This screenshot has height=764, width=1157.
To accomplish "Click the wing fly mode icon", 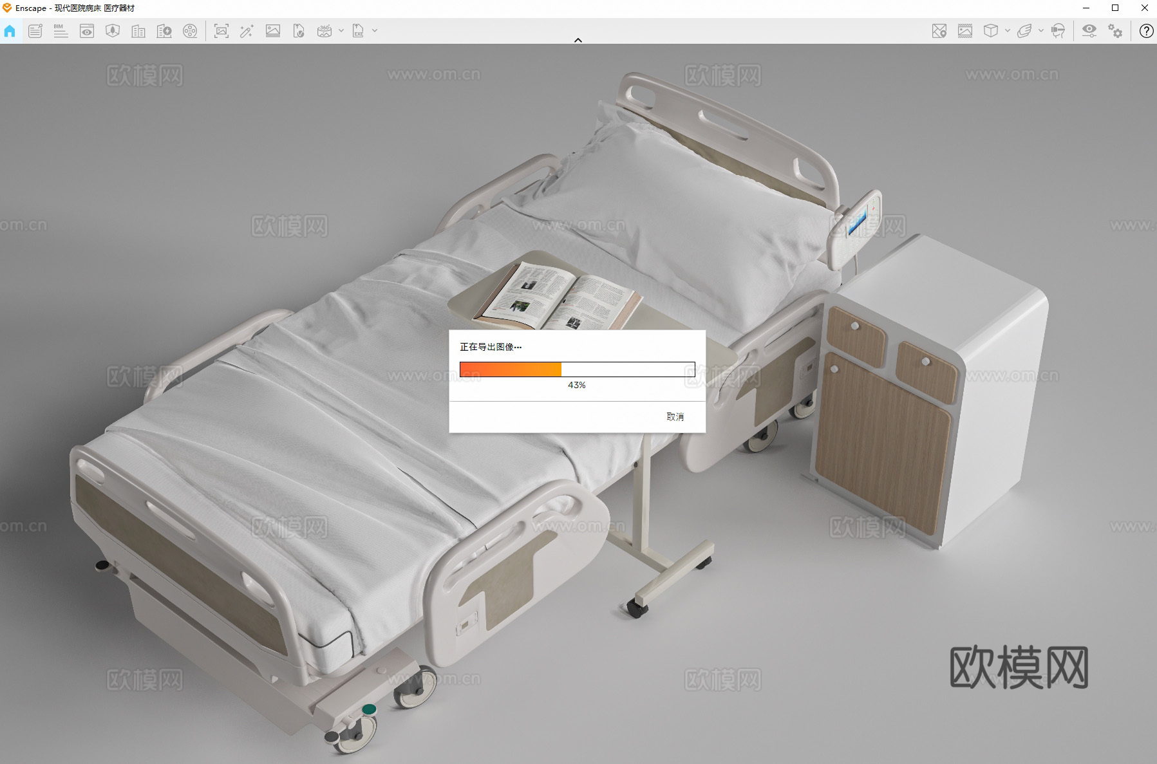I will [x=1024, y=31].
